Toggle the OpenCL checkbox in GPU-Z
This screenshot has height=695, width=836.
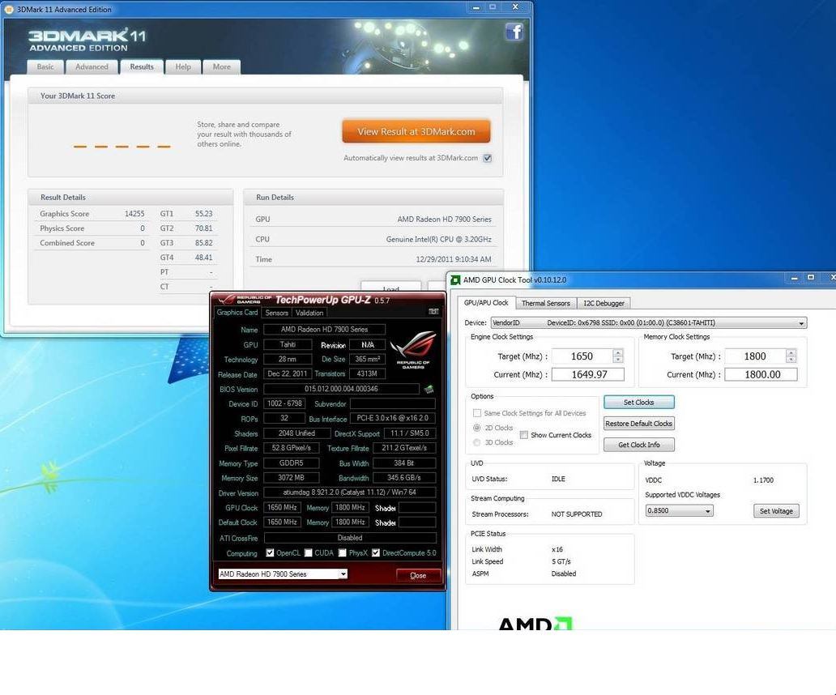click(270, 552)
